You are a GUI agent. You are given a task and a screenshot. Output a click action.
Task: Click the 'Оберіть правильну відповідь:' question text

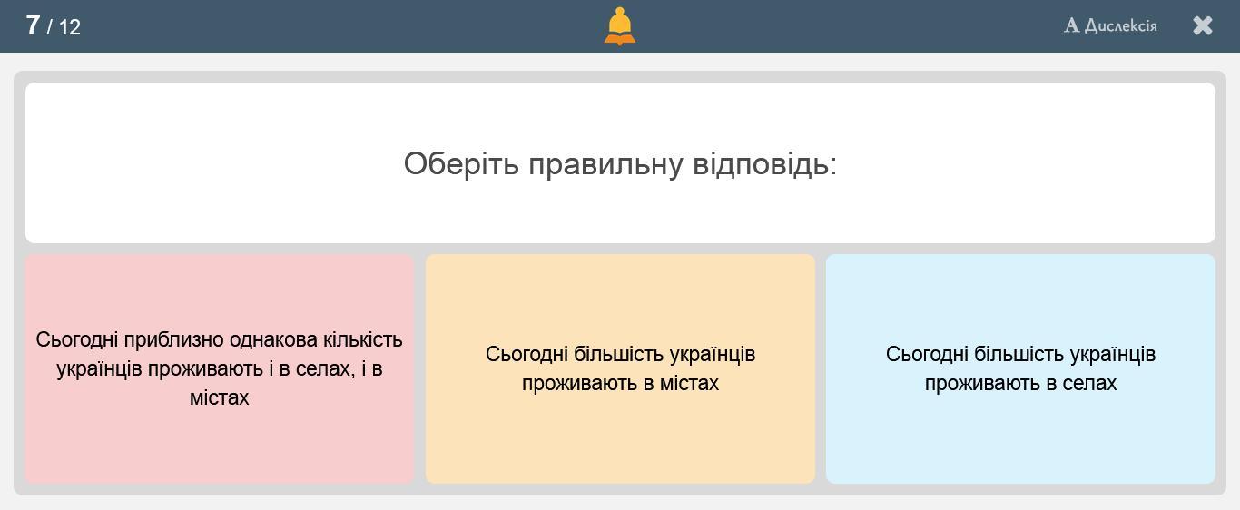point(620,164)
